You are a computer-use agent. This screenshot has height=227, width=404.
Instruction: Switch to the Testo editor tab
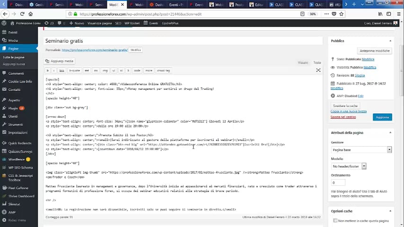pos(317,62)
